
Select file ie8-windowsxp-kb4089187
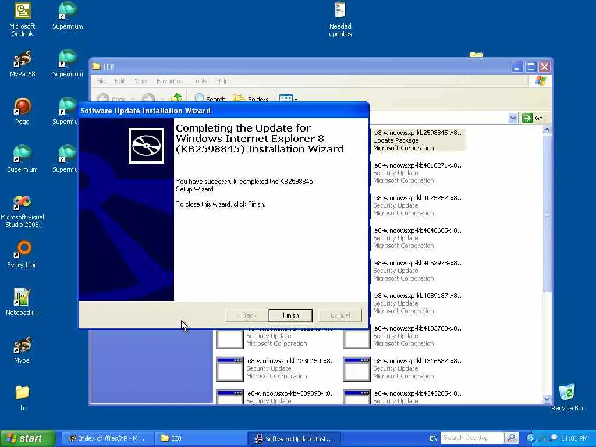[x=418, y=303]
